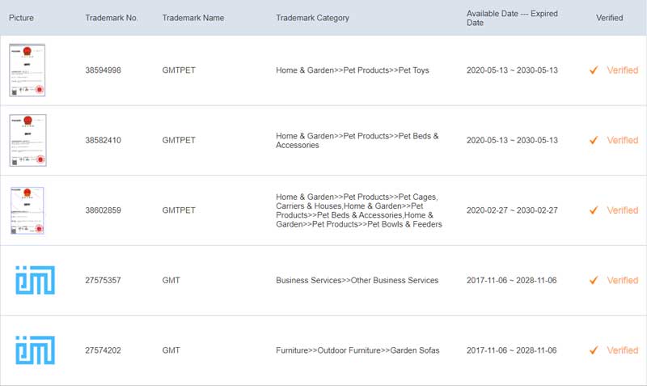
Task: Click the Verified column header
Action: pos(609,18)
